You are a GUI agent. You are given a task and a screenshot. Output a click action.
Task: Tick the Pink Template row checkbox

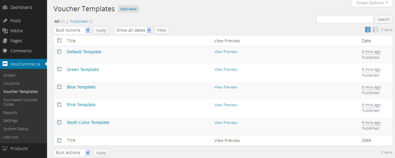tap(59, 105)
